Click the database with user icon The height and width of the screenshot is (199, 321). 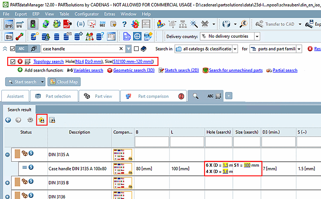coord(46,36)
